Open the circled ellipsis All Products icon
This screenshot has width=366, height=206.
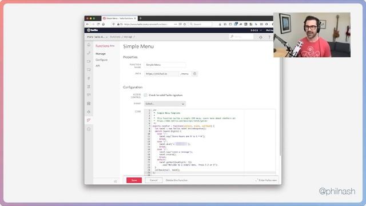(89, 129)
